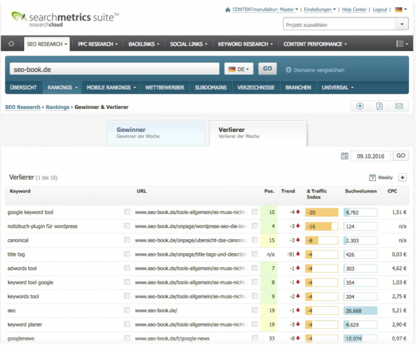Go to the ÜBERSICHT subnav tab

24,88
